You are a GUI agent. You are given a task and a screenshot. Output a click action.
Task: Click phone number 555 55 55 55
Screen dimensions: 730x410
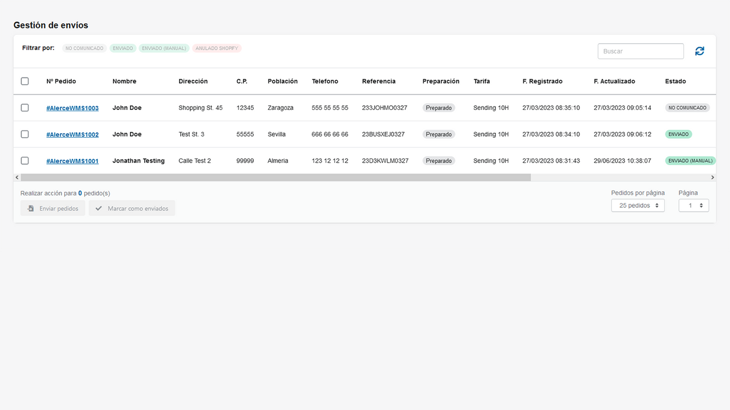330,108
